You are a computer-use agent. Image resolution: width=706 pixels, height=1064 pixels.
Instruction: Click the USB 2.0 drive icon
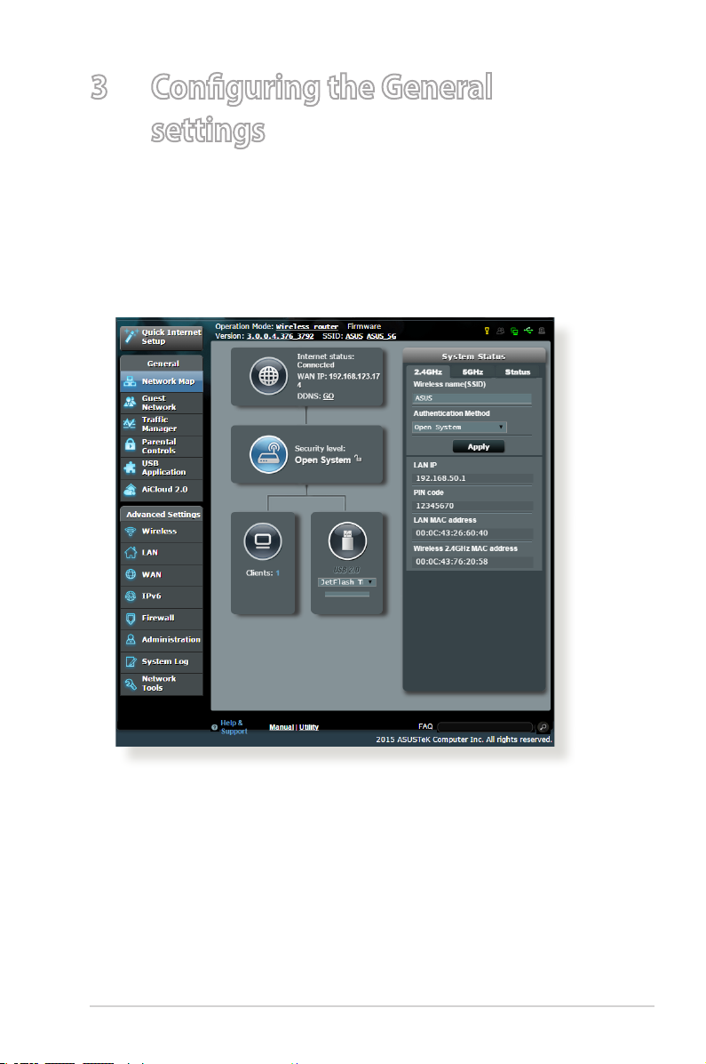pyautogui.click(x=347, y=540)
